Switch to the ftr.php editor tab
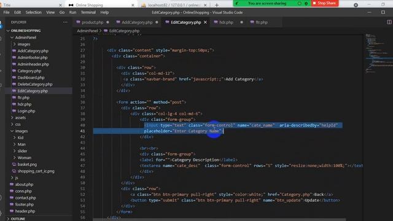 point(262,22)
